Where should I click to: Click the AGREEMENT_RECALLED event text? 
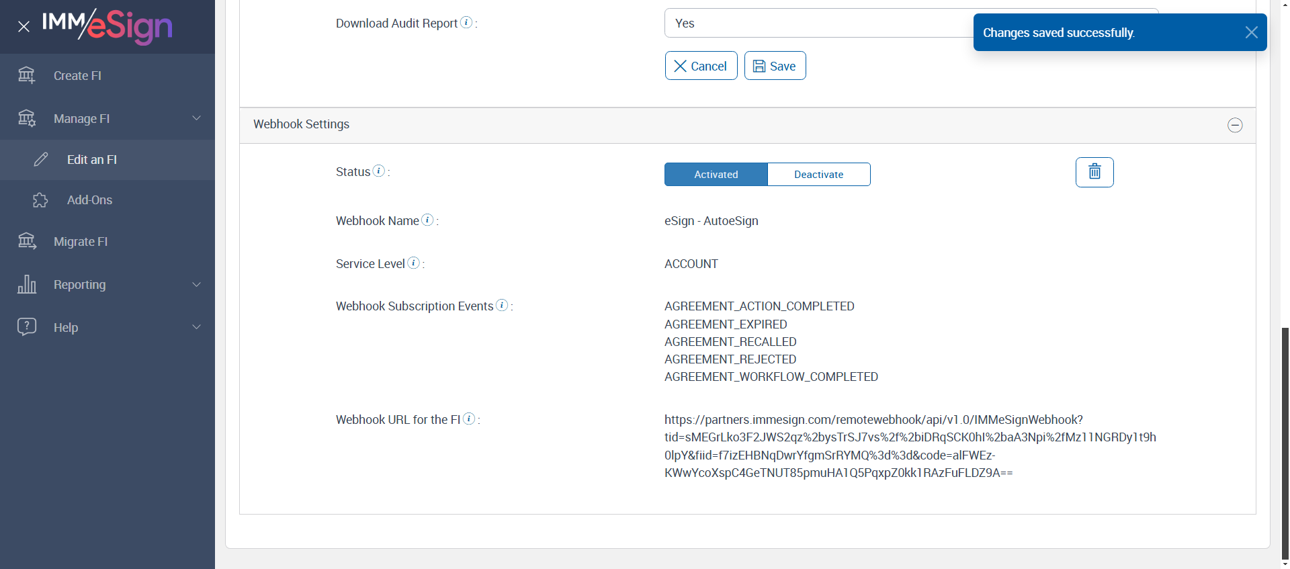(730, 342)
